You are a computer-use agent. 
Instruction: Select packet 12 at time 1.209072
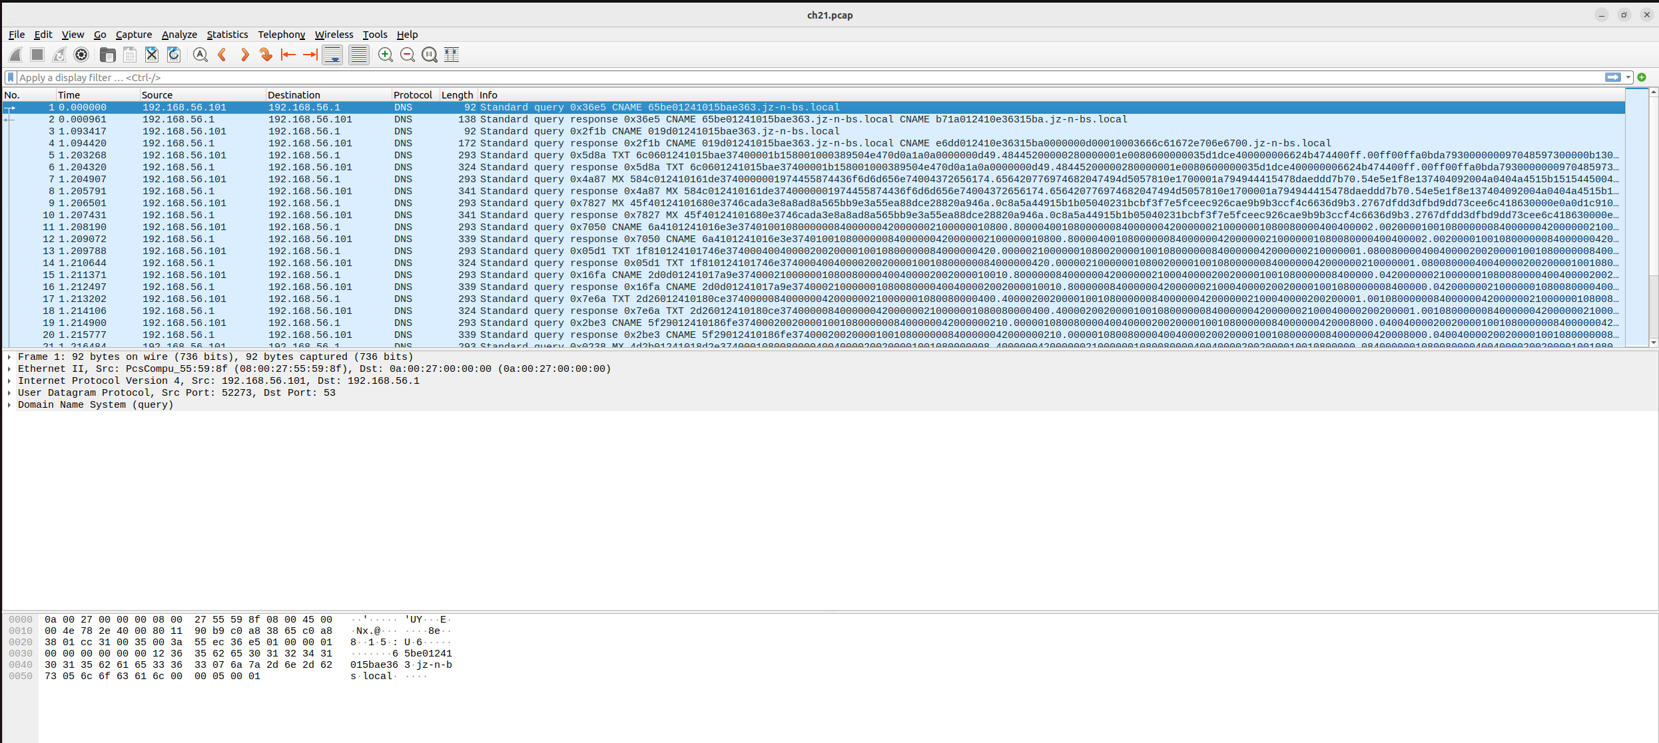coord(814,239)
